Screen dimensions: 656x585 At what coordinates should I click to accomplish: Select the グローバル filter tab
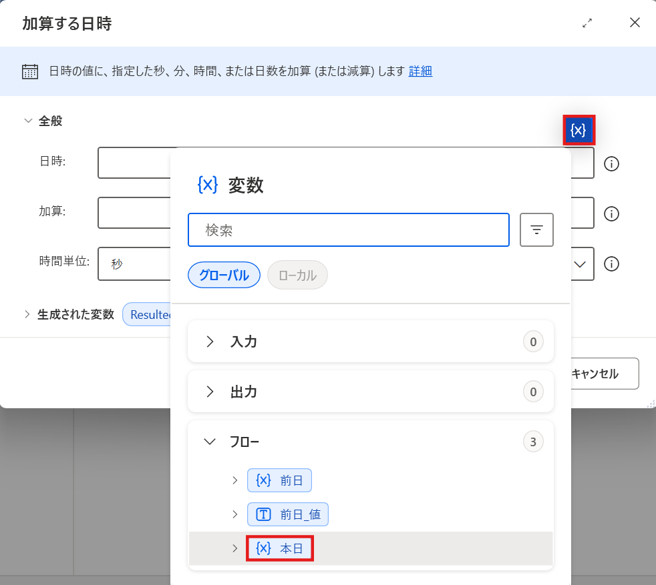[224, 275]
